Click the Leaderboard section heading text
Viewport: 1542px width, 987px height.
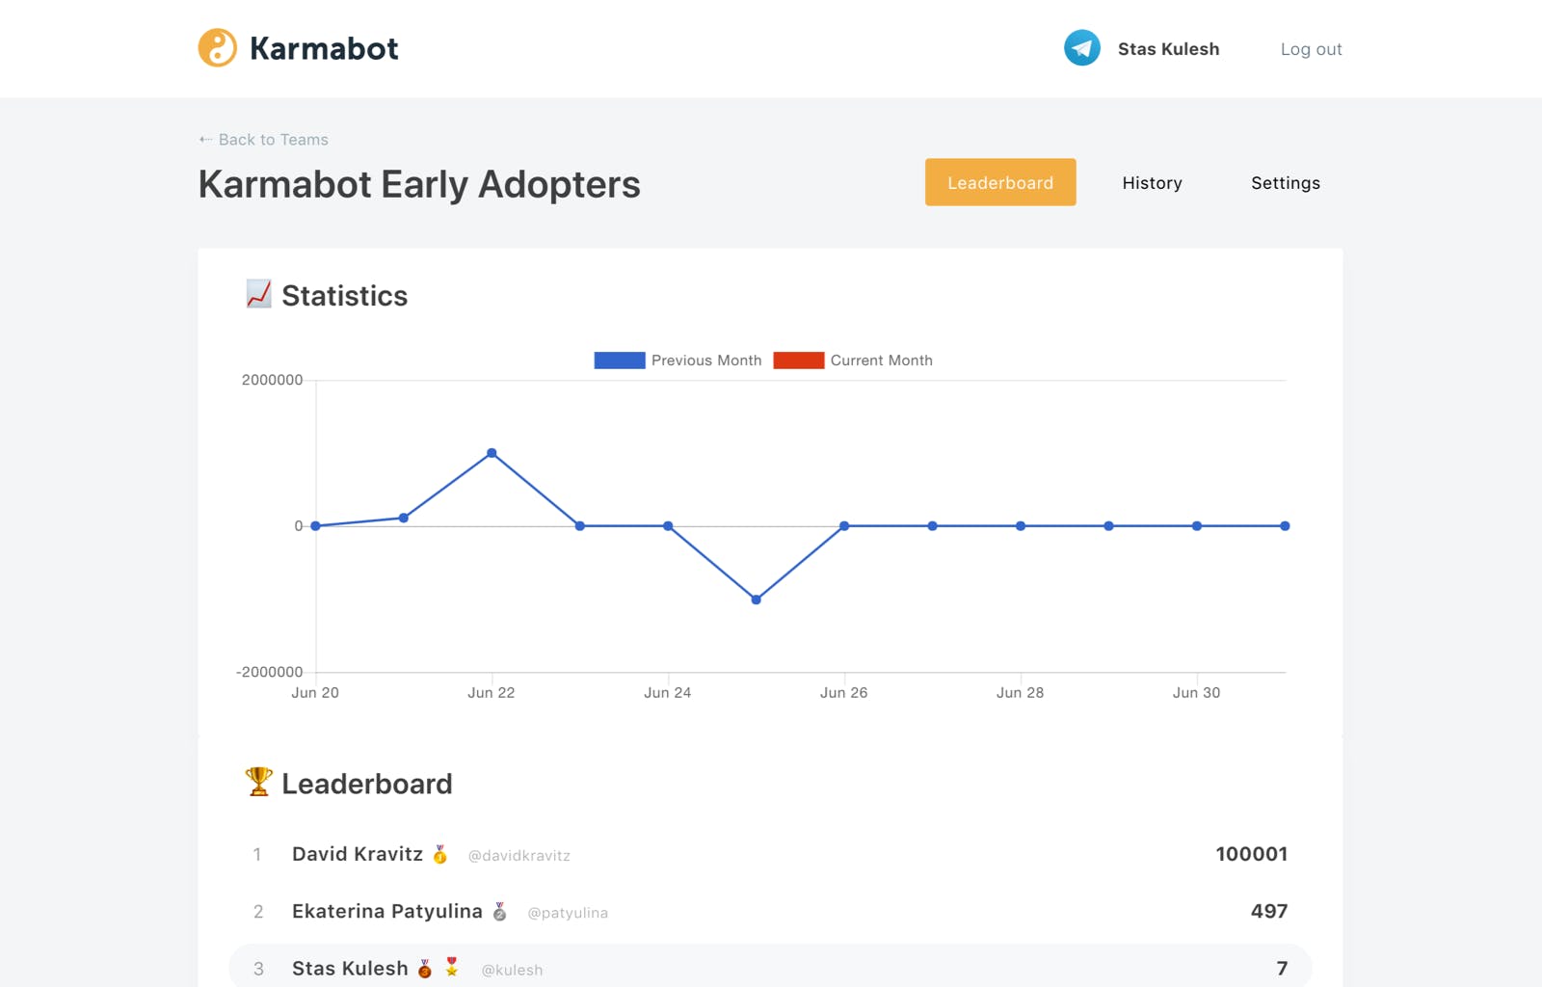tap(367, 784)
